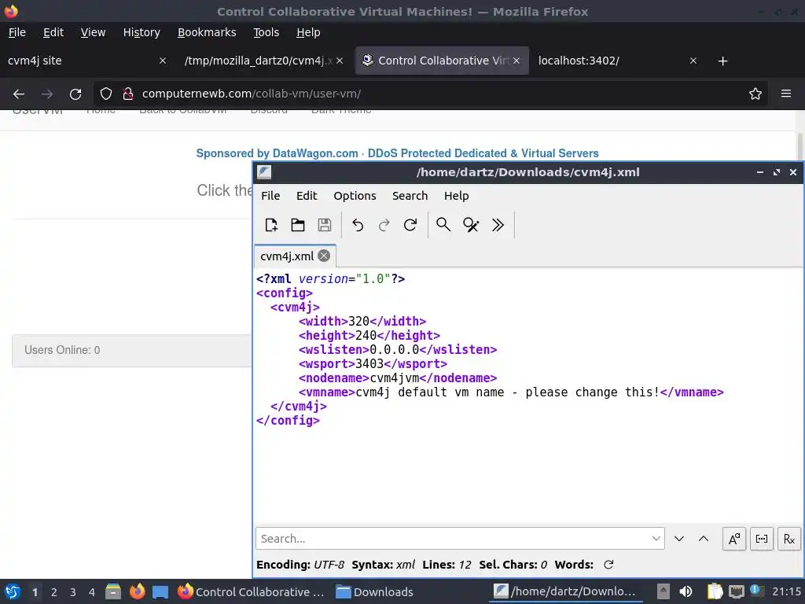Bookmark this page with the star
Viewport: 805px width, 604px height.
(755, 94)
